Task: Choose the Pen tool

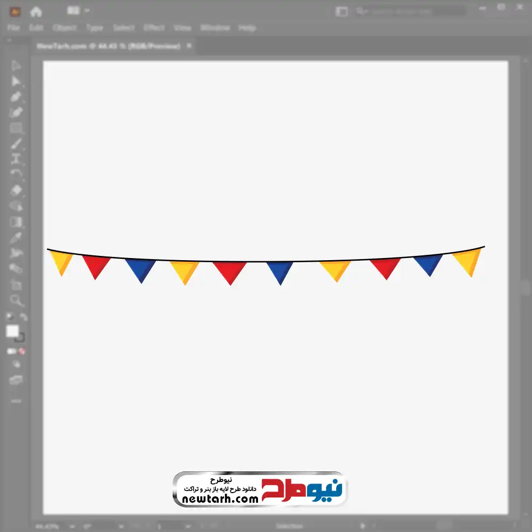Action: [16, 97]
